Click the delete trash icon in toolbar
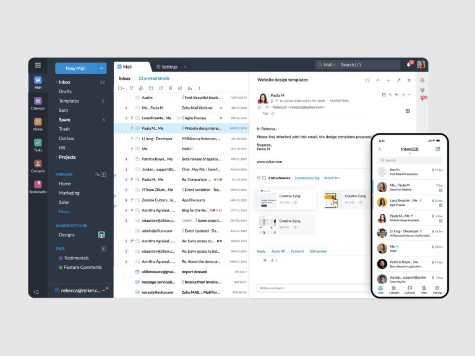 [170, 88]
